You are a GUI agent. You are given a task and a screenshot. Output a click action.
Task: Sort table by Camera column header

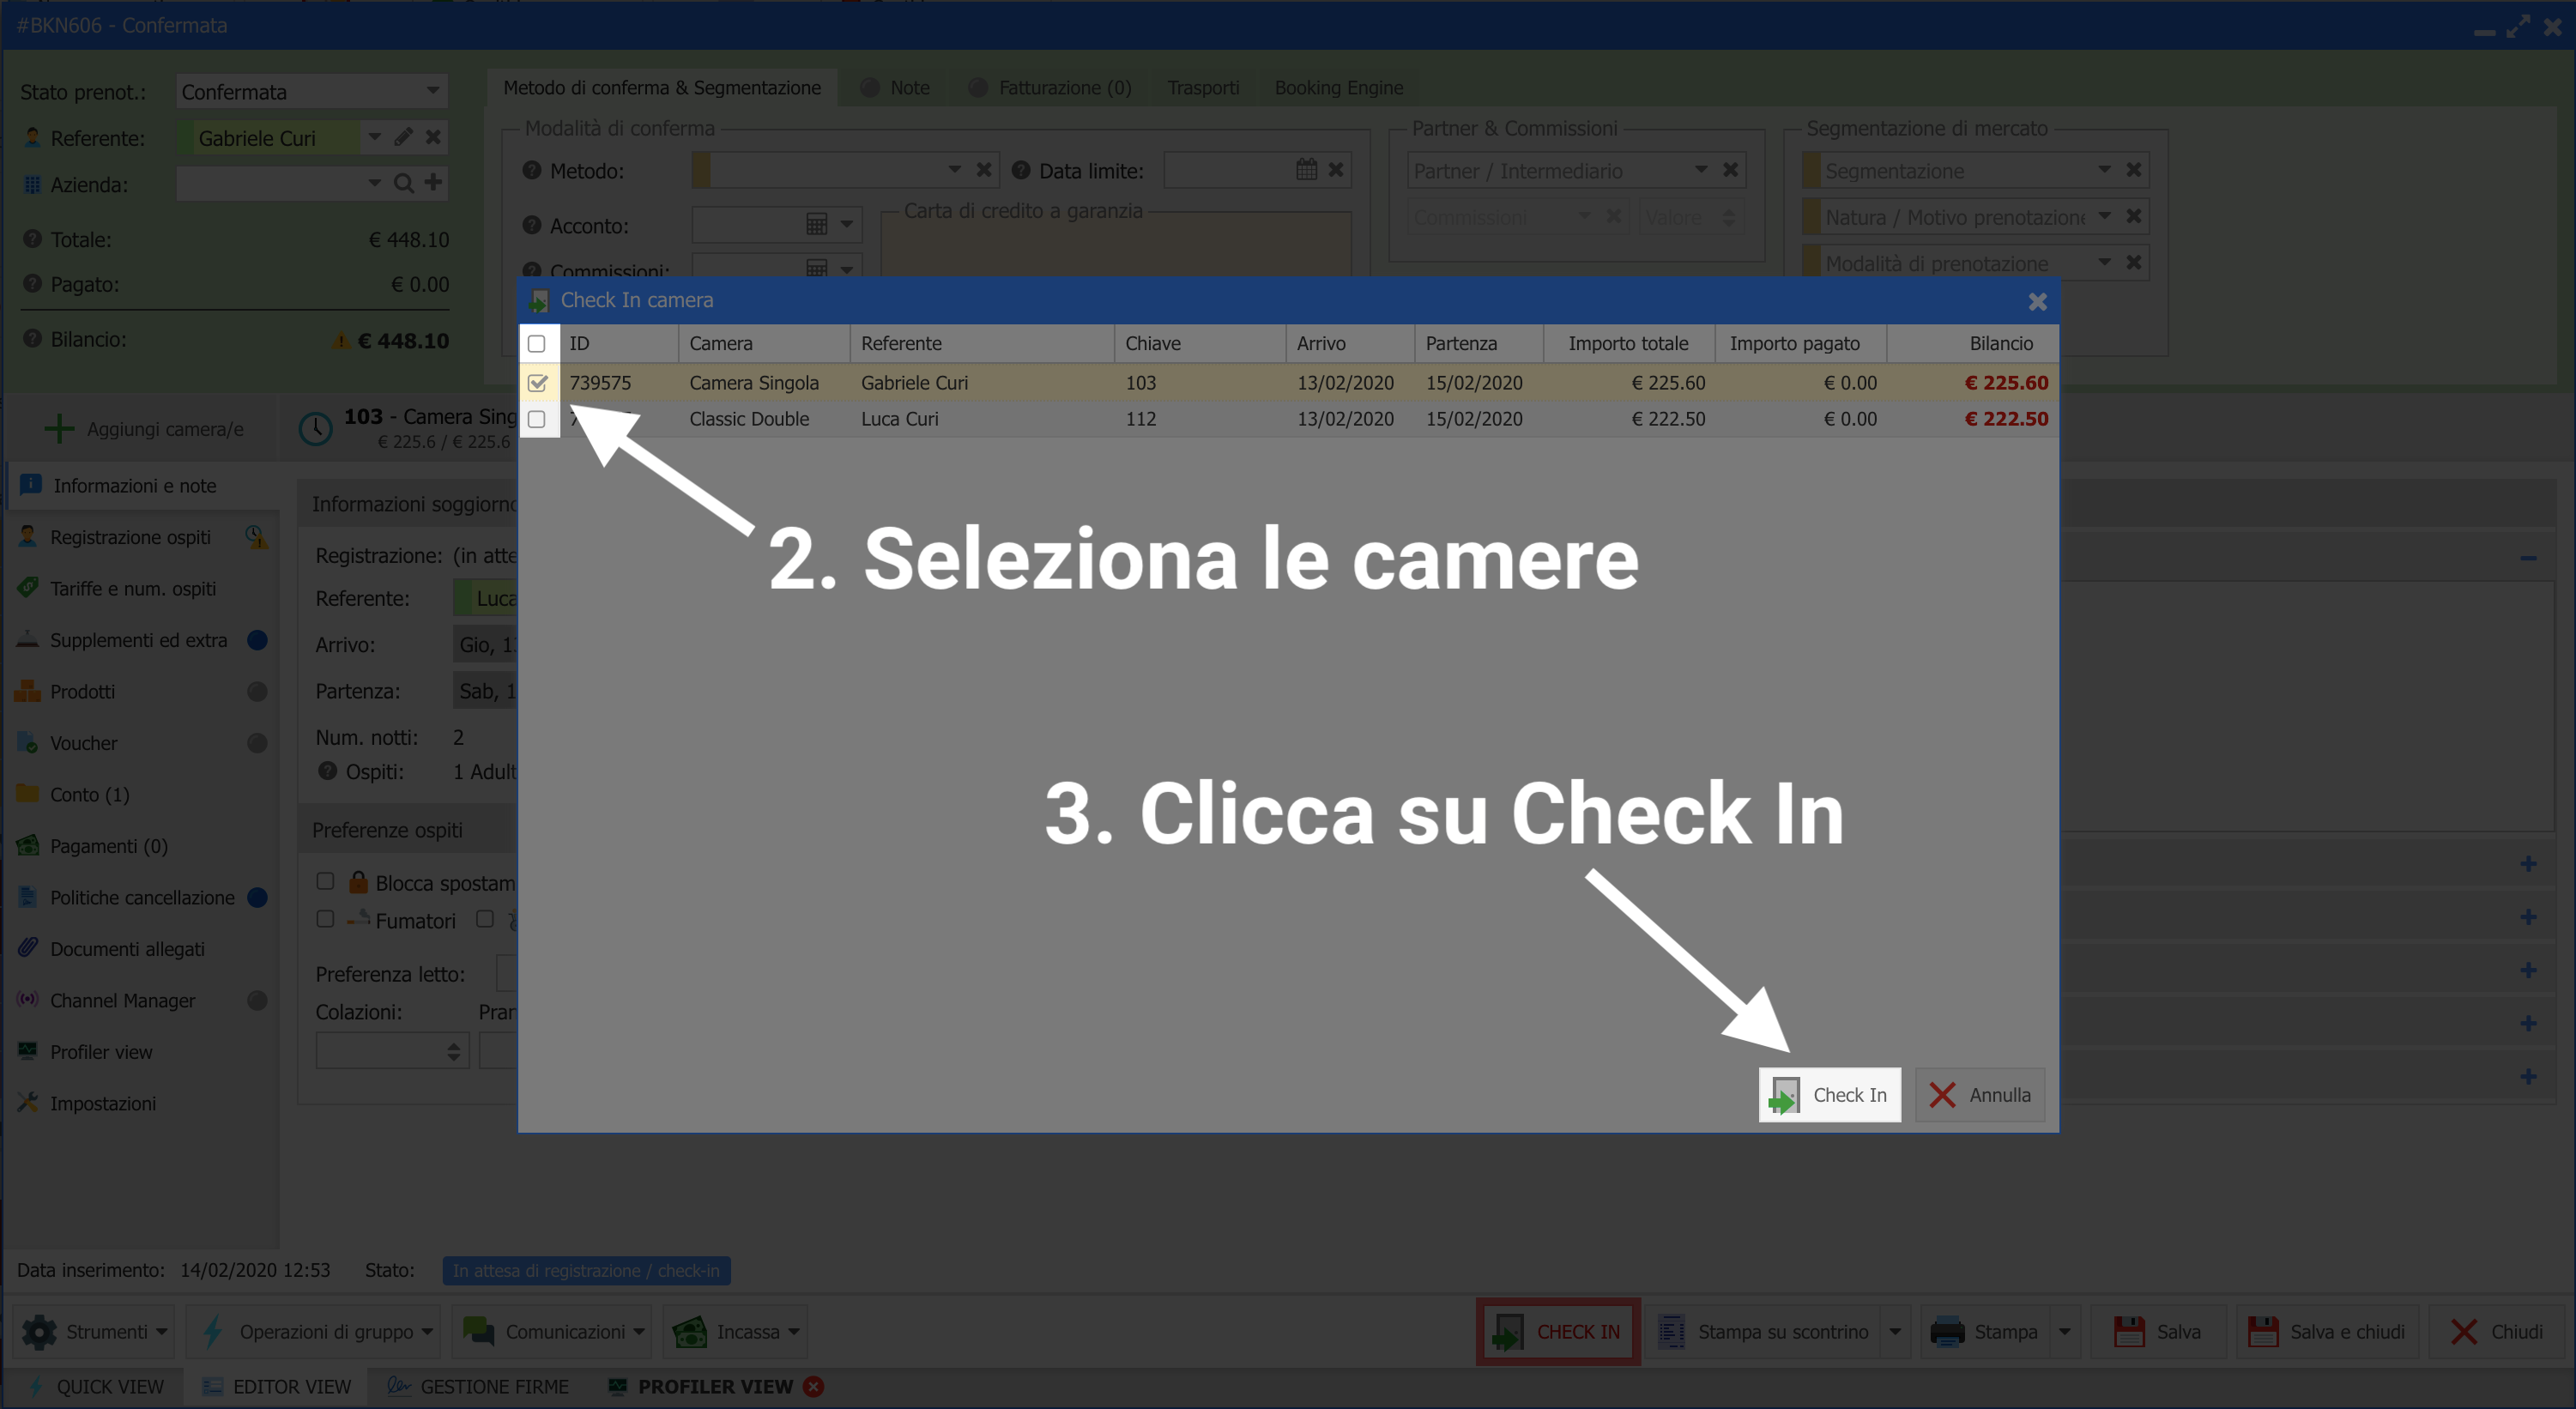click(764, 343)
